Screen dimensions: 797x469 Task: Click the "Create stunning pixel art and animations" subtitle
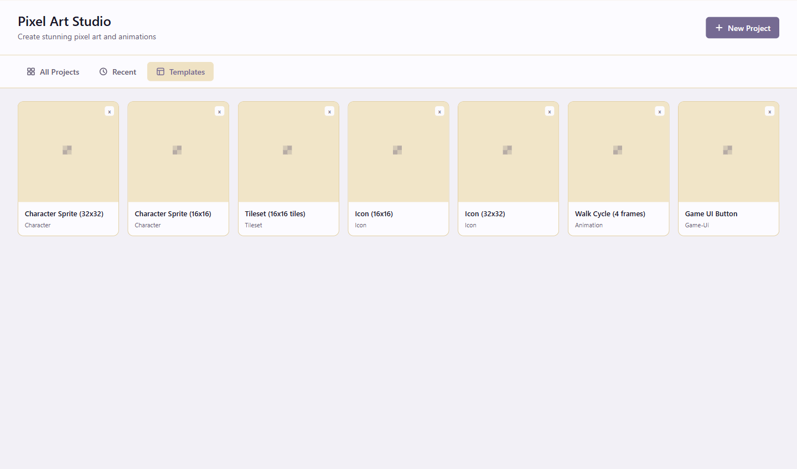pyautogui.click(x=87, y=37)
